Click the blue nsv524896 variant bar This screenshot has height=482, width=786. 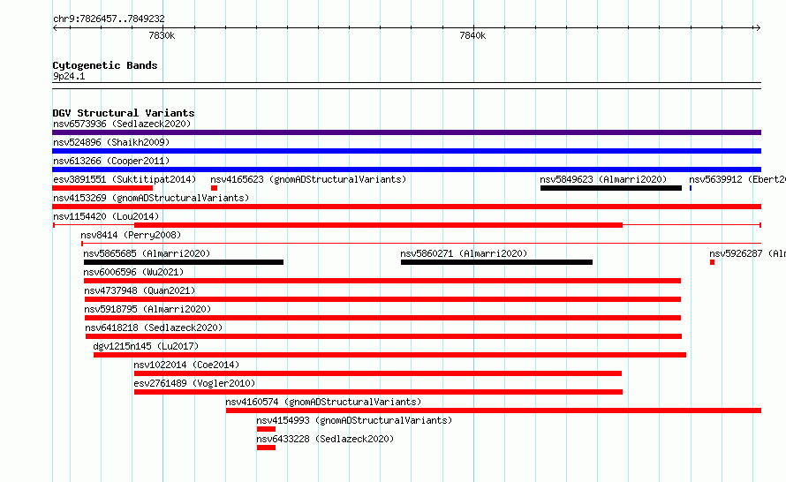(406, 151)
